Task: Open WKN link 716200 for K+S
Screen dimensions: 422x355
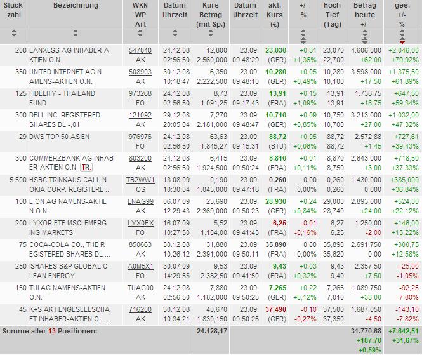Action: [140, 309]
